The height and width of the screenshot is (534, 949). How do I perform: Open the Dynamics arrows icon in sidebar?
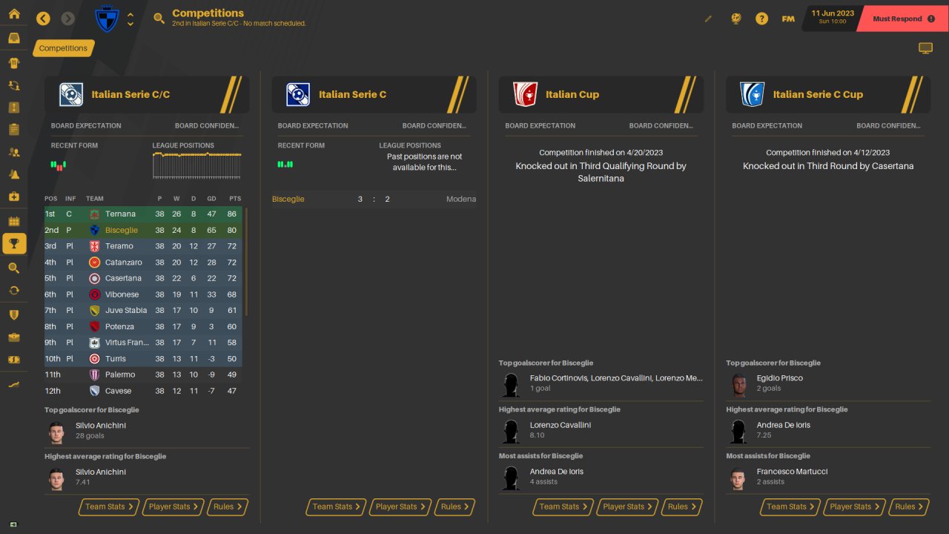14,86
